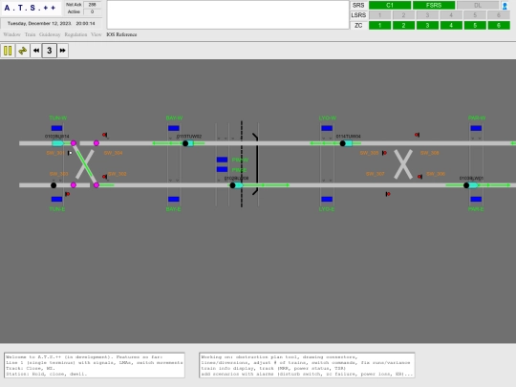
Task: Click the Not Ack counter field
Action: tap(92, 5)
